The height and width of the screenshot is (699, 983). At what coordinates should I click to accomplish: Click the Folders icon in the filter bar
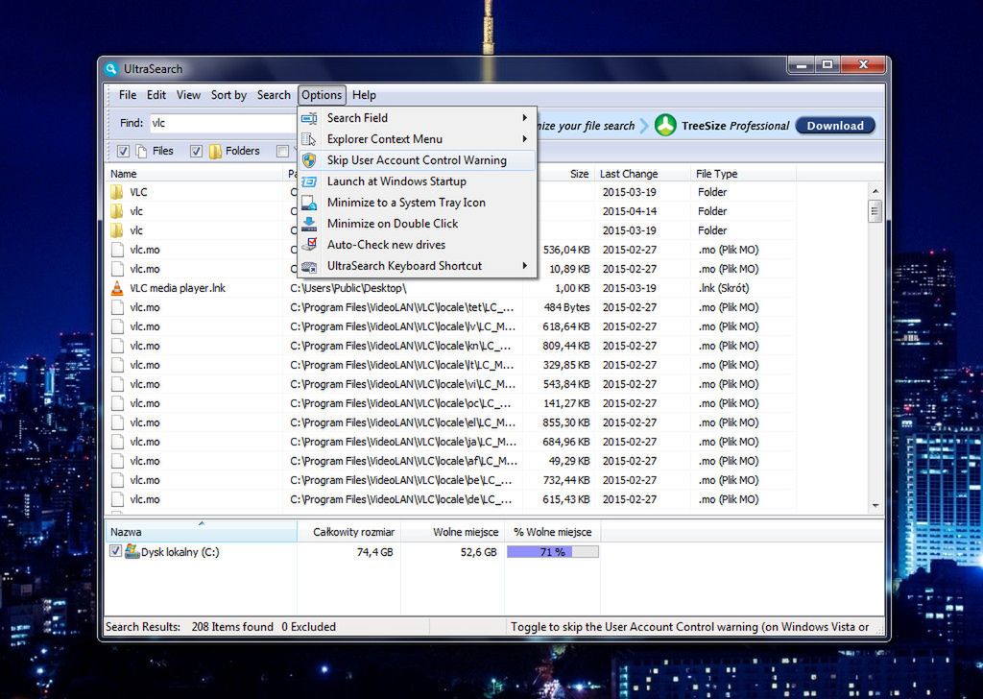coord(215,151)
